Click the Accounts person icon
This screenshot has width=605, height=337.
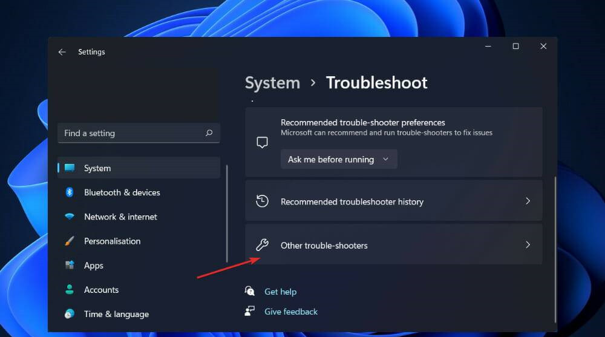click(x=70, y=290)
